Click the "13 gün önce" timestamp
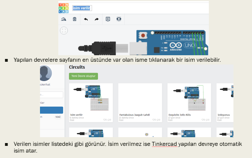 [x=174, y=118]
